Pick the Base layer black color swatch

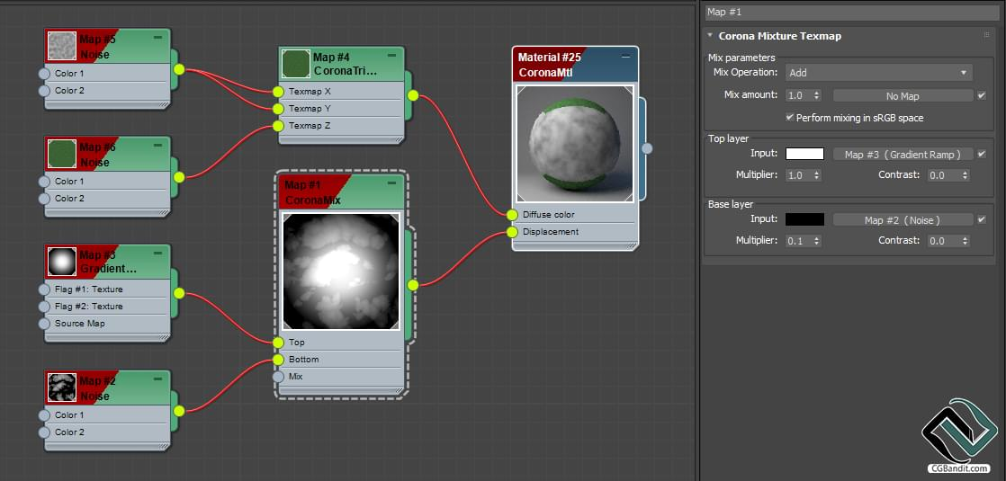804,220
